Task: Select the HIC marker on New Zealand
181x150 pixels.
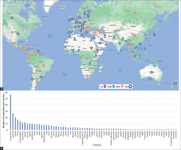Action: coord(175,83)
